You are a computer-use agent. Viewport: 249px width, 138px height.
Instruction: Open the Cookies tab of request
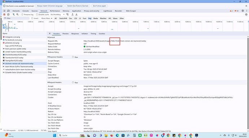point(102,34)
